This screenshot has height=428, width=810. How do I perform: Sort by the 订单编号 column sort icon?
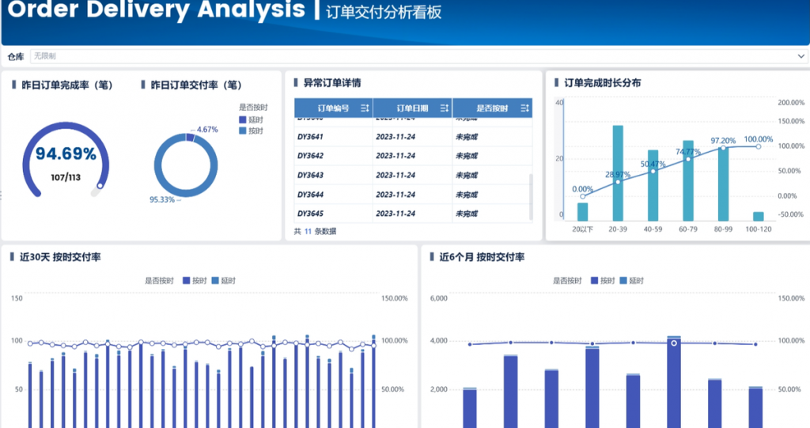(x=364, y=108)
